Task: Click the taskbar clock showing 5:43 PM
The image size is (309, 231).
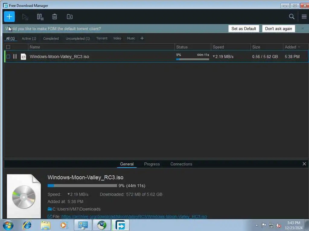Action: [293, 225]
